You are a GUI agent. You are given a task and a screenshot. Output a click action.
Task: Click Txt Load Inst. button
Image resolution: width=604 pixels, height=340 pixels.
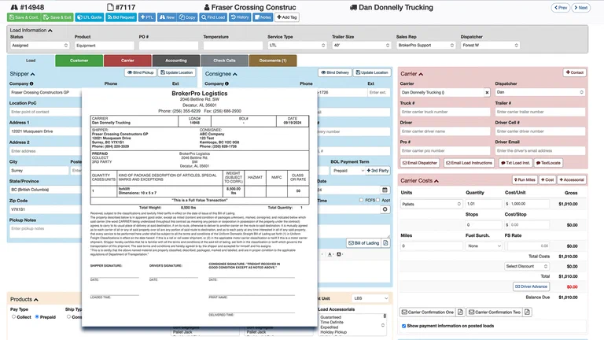(515, 163)
